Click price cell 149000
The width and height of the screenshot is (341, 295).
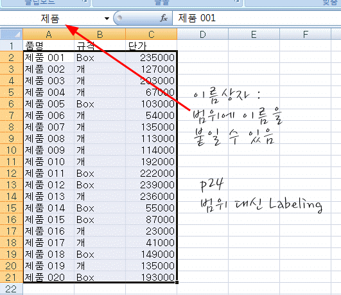point(152,254)
